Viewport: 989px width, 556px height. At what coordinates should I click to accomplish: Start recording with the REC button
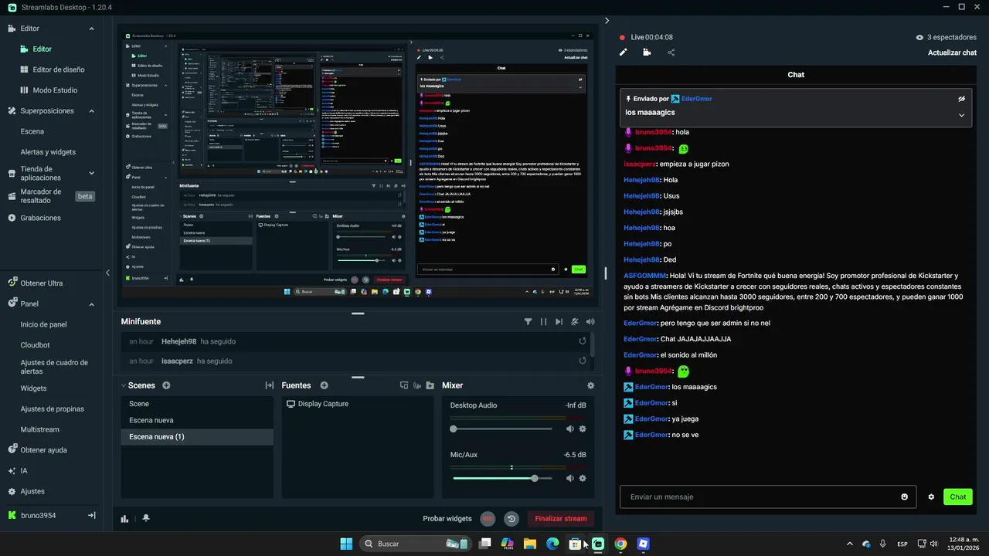coord(488,519)
